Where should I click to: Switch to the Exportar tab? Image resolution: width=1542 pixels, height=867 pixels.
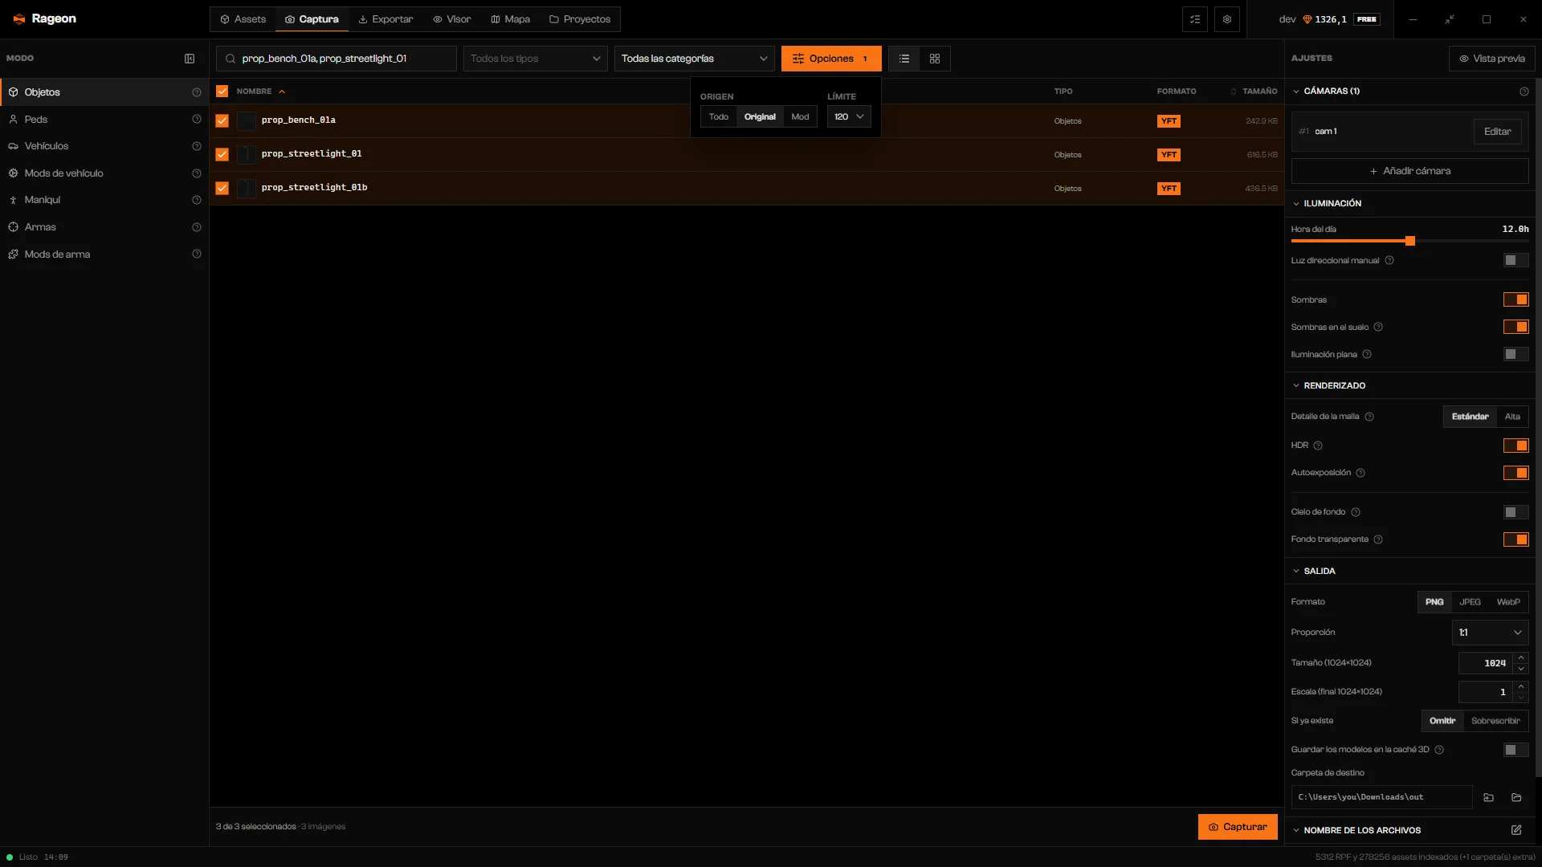(385, 19)
